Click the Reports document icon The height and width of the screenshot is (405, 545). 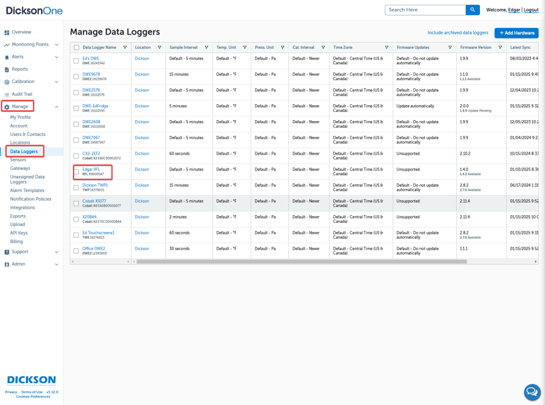pos(7,70)
